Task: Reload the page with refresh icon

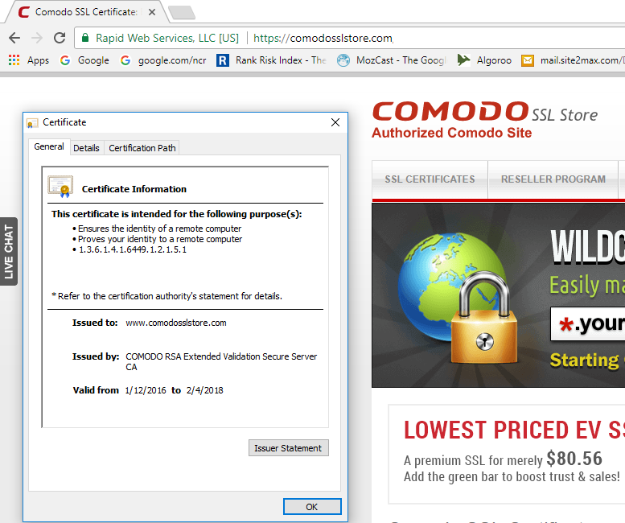Action: tap(60, 38)
